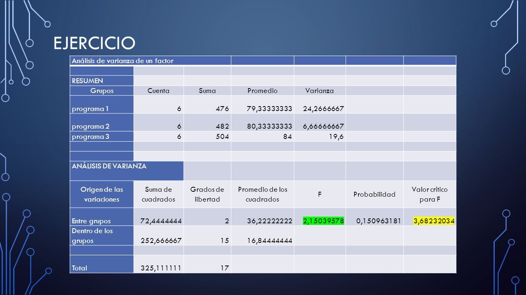
Task: Select 'Promedio de los cuadrados' header
Action: tap(263, 194)
